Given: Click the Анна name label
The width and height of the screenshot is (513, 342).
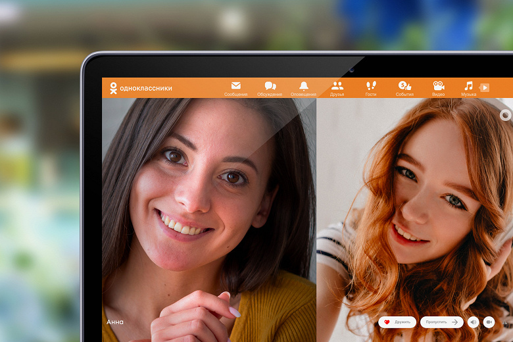Looking at the screenshot, I should pyautogui.click(x=115, y=322).
